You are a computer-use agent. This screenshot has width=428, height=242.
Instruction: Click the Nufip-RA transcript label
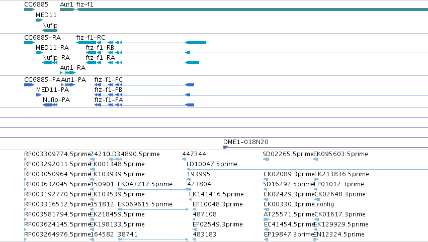pyautogui.click(x=56, y=58)
